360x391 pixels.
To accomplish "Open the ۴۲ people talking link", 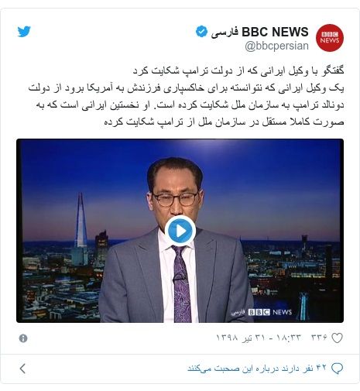I will 257,368.
